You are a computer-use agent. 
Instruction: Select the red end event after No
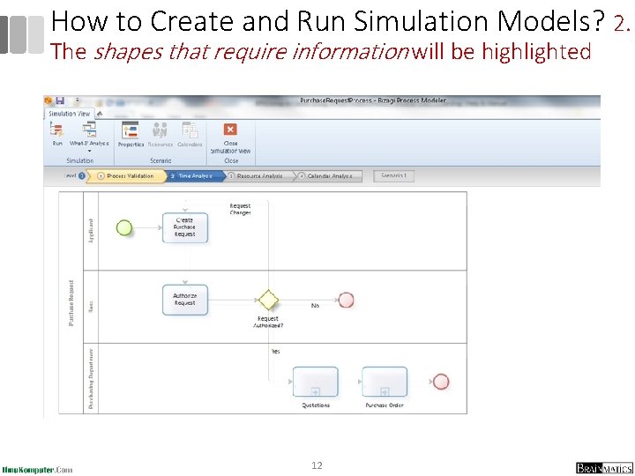pyautogui.click(x=347, y=301)
